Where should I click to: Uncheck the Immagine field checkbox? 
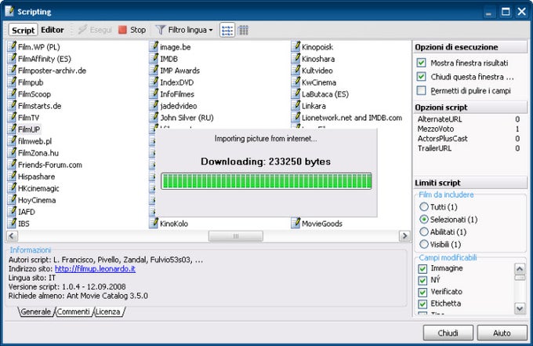(422, 268)
